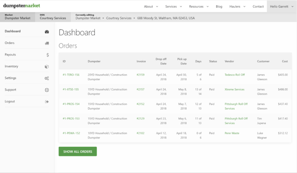Click customer Tim Jupena cell
The width and height of the screenshot is (297, 173).
point(261,121)
